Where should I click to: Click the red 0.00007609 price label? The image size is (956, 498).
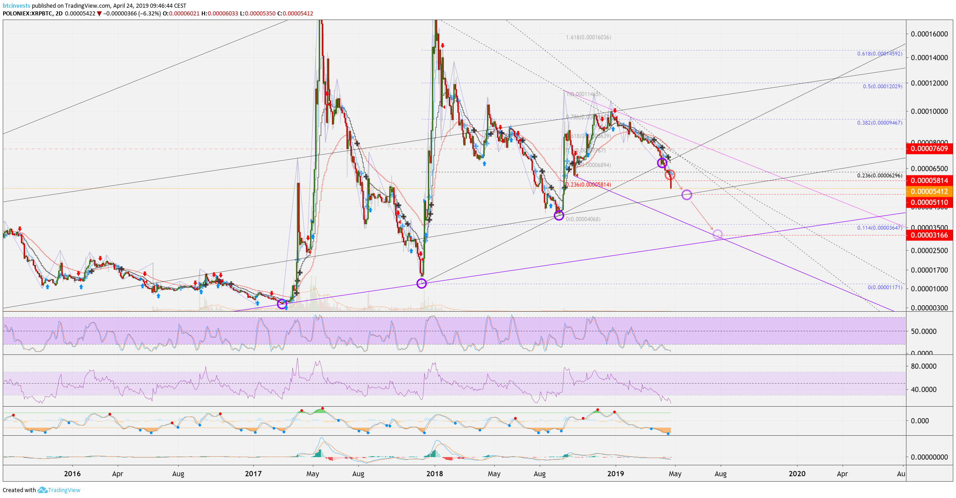(x=929, y=149)
